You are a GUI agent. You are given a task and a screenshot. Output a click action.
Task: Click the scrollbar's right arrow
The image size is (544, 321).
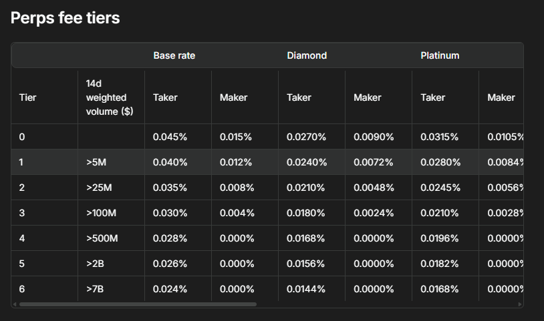(x=520, y=304)
